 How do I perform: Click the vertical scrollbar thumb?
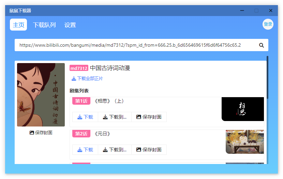pyautogui.click(x=267, y=77)
